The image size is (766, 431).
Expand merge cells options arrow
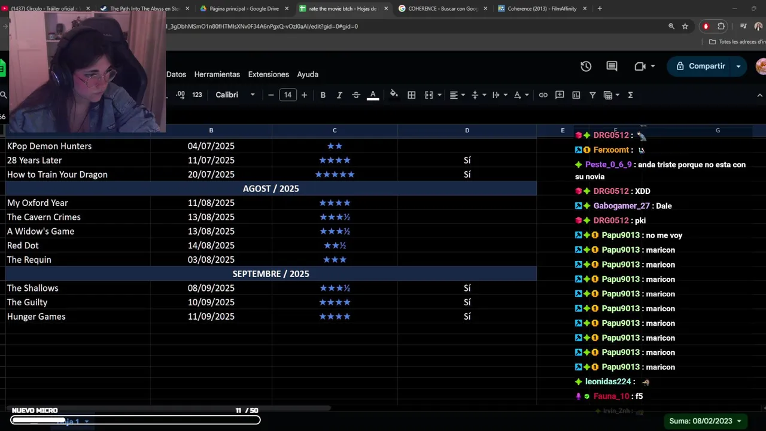(440, 95)
